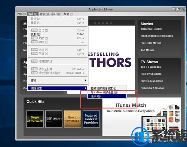The height and width of the screenshot is (147, 187).
Task: Open the 窗口 (W) menu
Action: 56,14
